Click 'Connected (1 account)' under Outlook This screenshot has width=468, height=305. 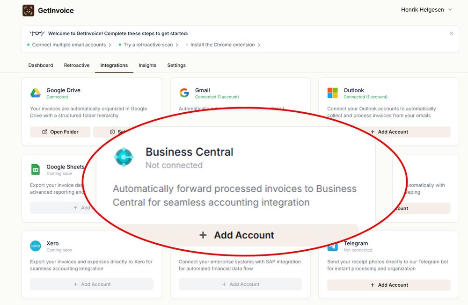[366, 97]
